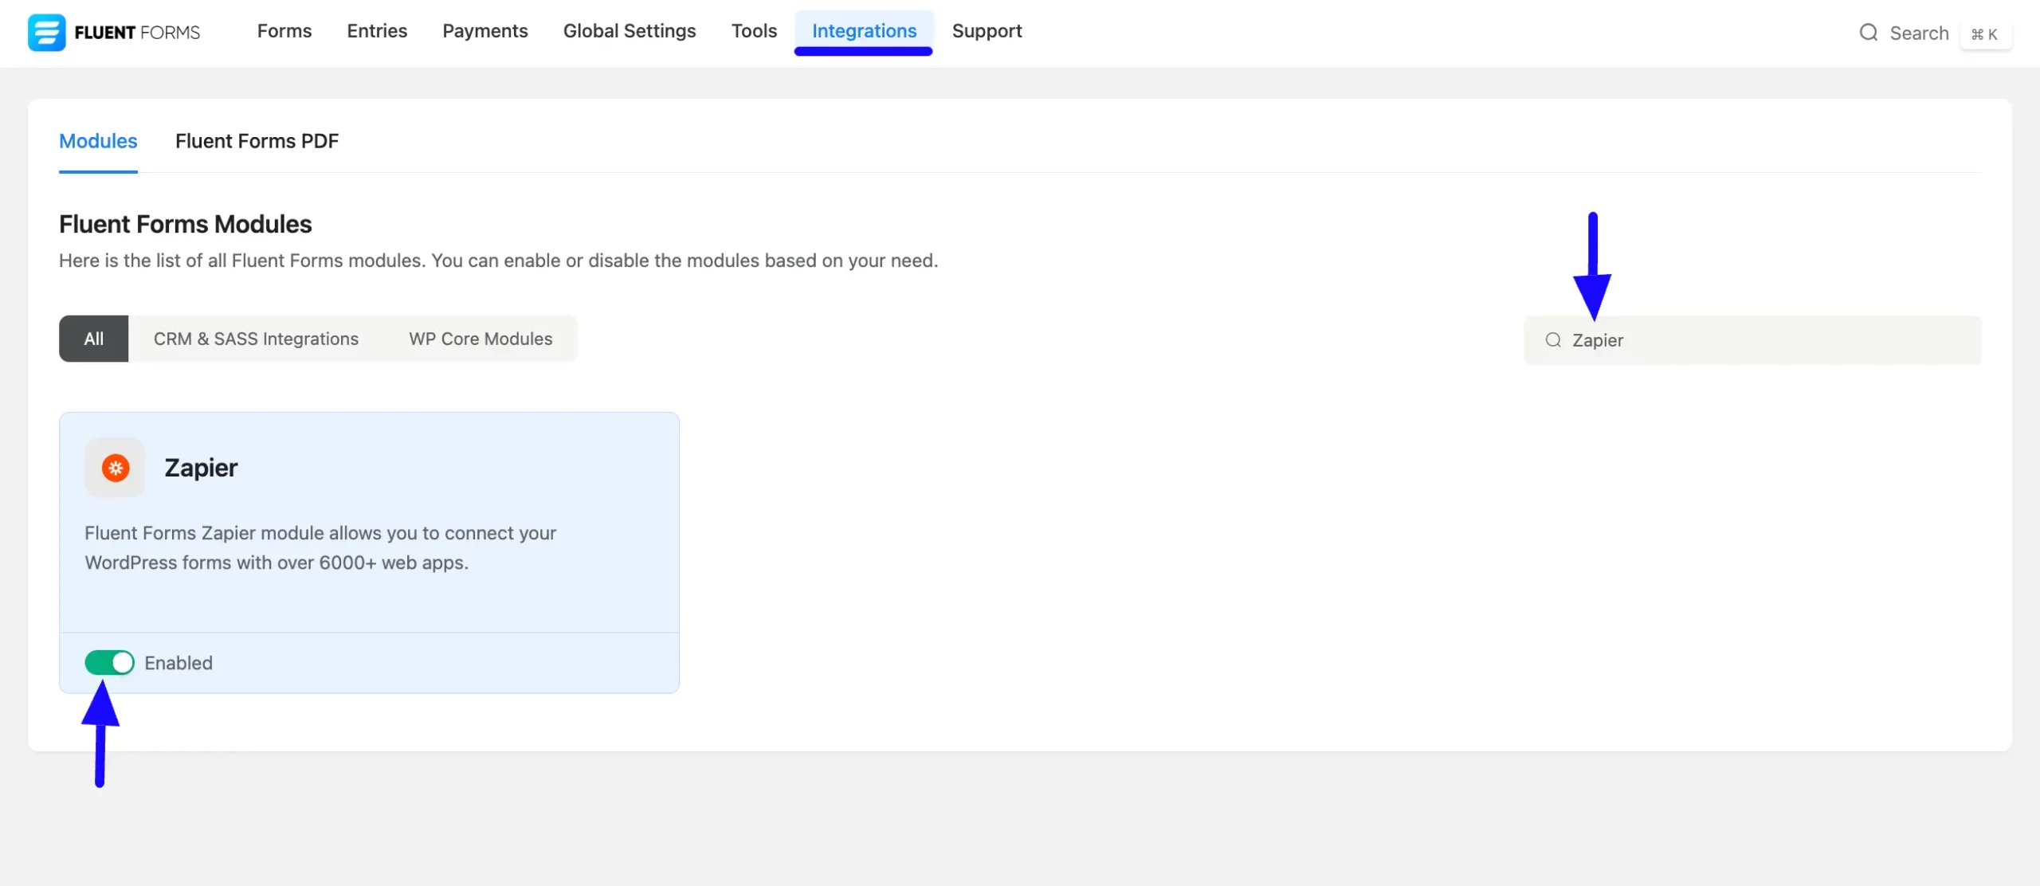This screenshot has height=886, width=2040.
Task: Filter by CRM & SASS Integrations
Action: [x=256, y=339]
